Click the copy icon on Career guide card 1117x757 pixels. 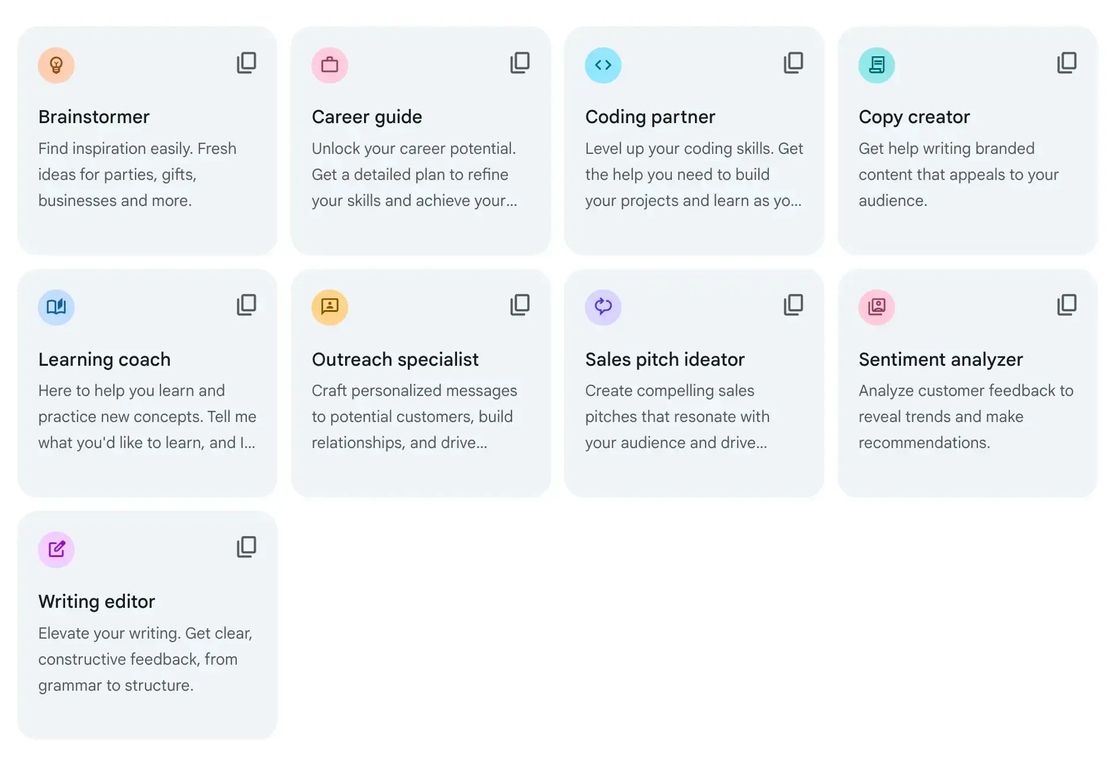(x=520, y=63)
